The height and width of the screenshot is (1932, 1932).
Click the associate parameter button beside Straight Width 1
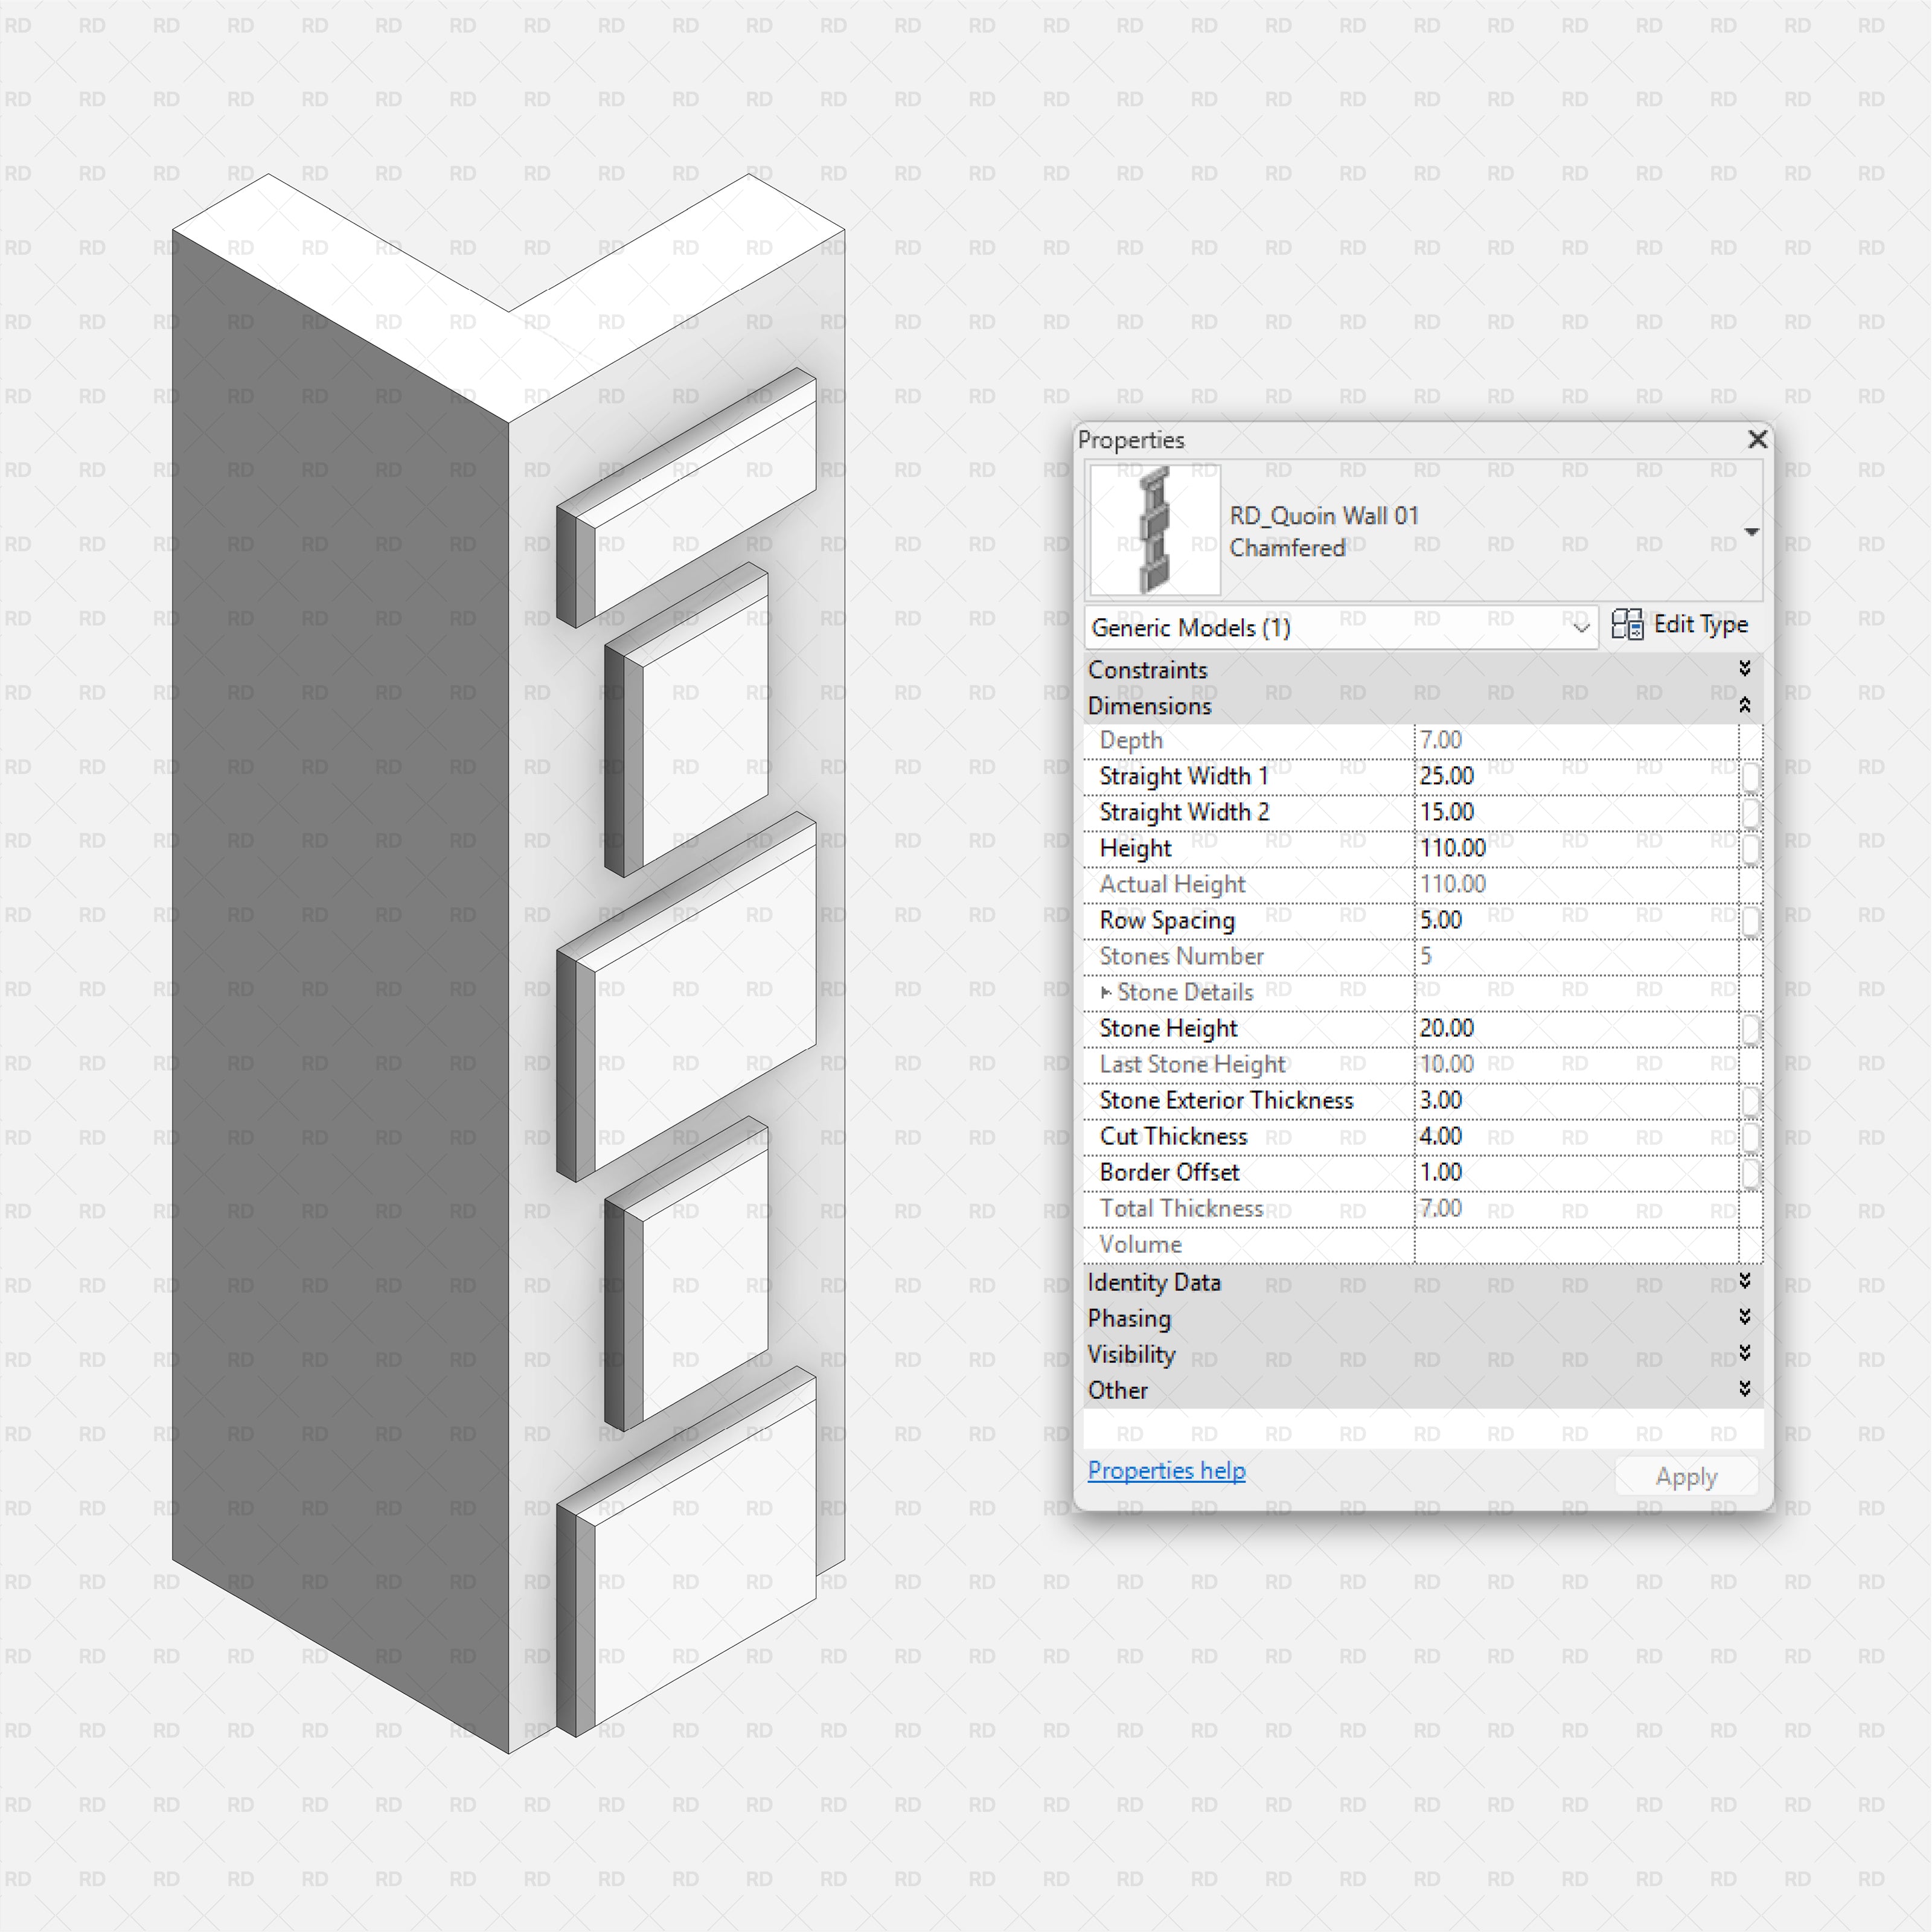point(1752,777)
